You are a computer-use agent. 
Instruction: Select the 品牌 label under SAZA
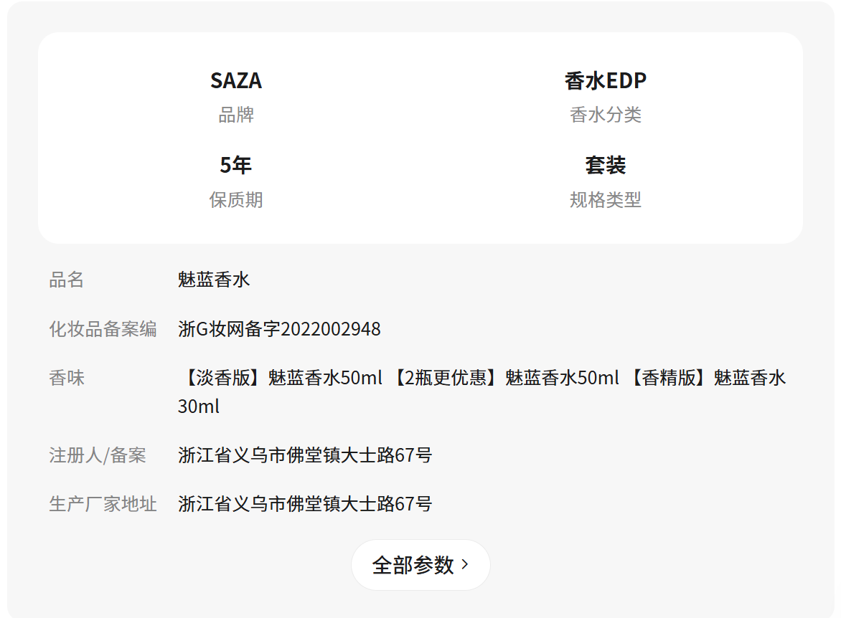[236, 115]
